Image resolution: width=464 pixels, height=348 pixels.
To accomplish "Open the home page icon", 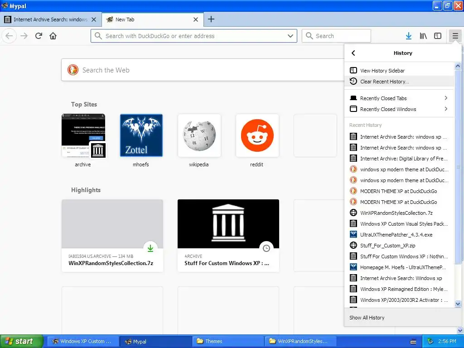I will tap(53, 36).
